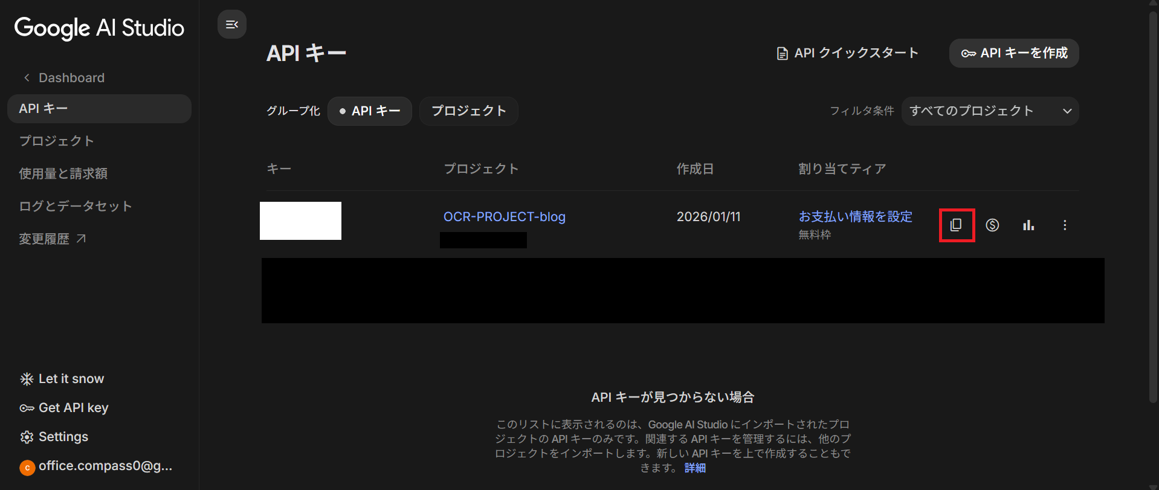This screenshot has height=490, width=1159.
Task: Collapse the sidebar with the menu icon
Action: tap(232, 25)
